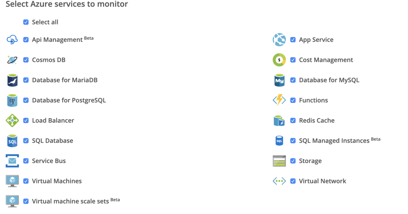408x214 pixels.
Task: Click the Redis Cache icon
Action: click(279, 121)
